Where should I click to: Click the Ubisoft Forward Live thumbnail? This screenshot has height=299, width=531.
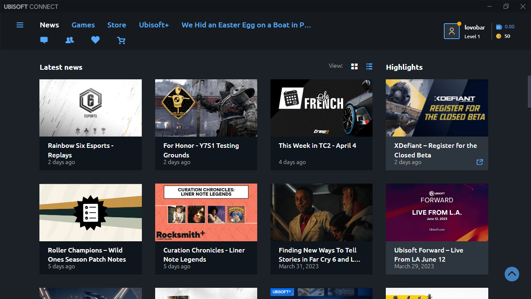click(437, 213)
